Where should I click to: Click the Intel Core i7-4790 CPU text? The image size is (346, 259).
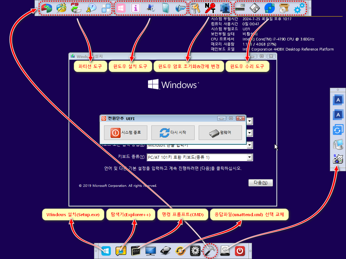(x=278, y=39)
